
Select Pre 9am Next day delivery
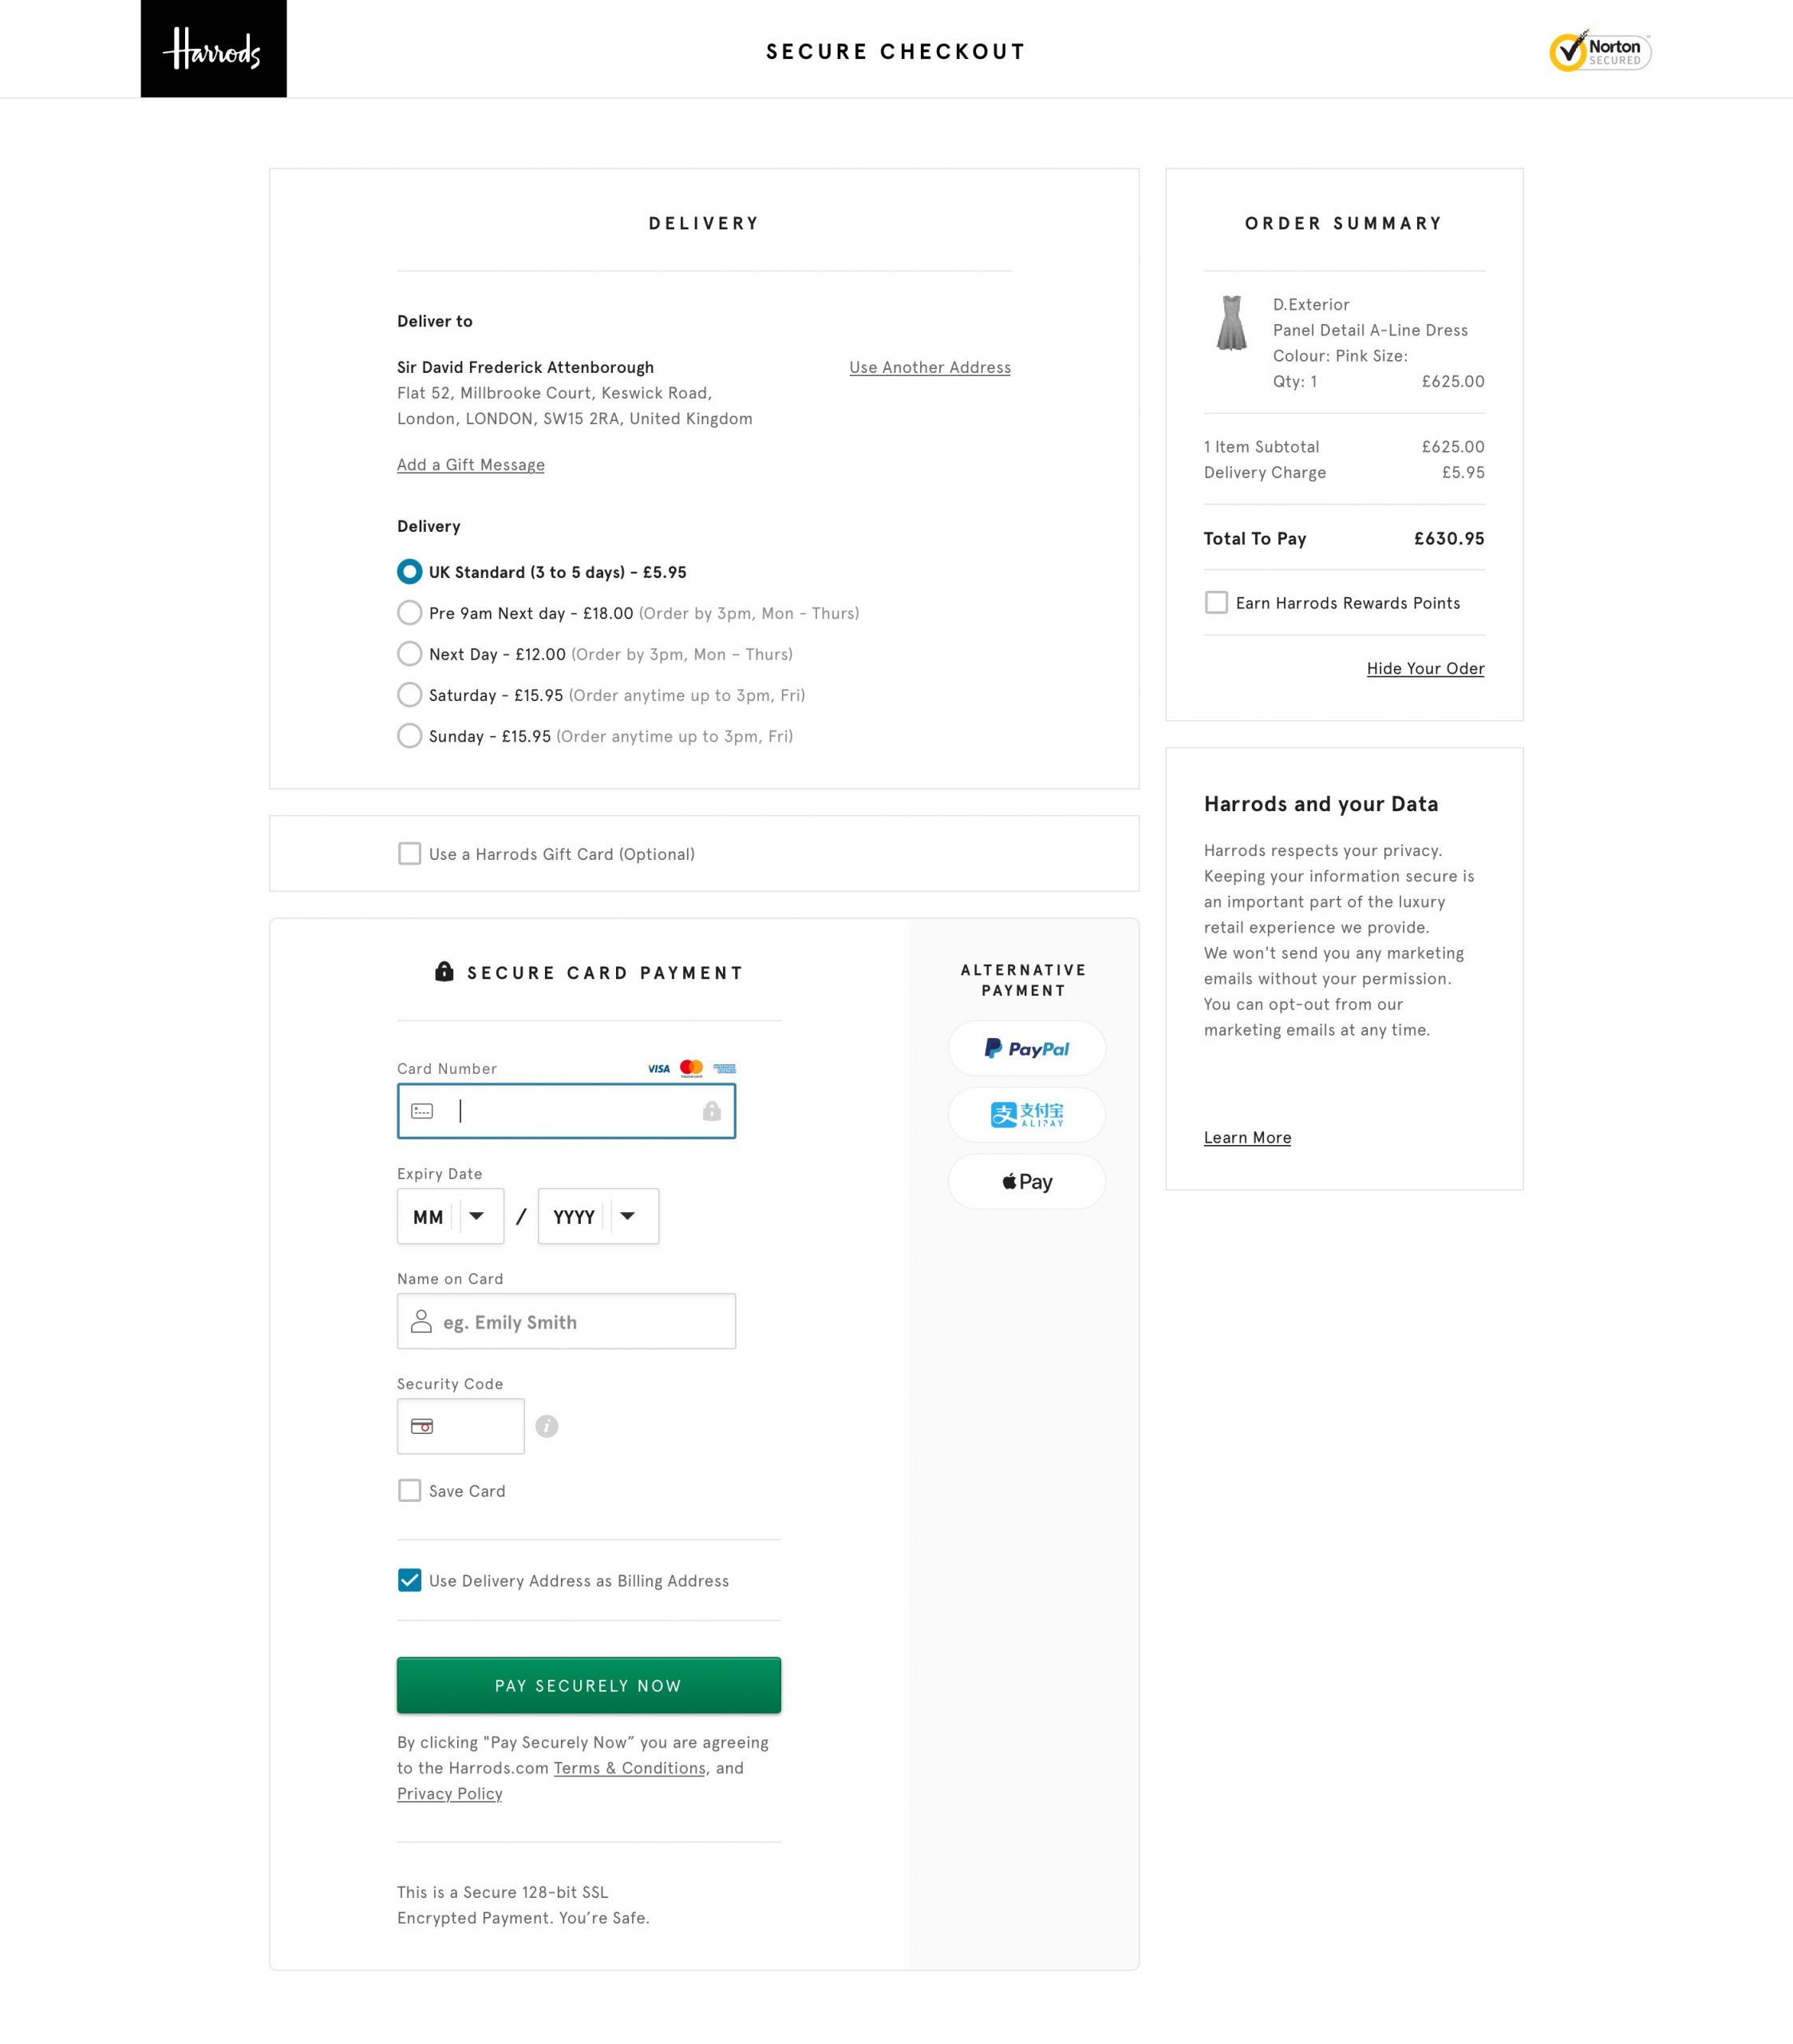[410, 612]
